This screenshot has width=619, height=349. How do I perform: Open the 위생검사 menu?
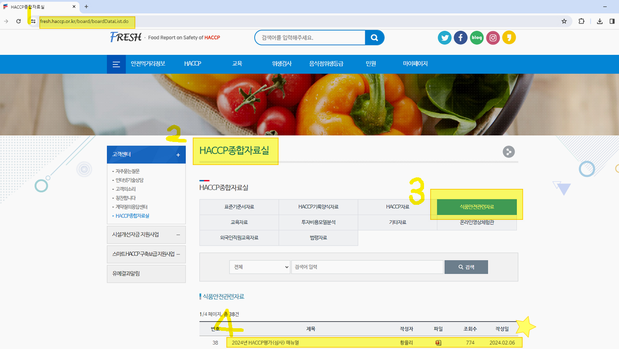pyautogui.click(x=282, y=64)
